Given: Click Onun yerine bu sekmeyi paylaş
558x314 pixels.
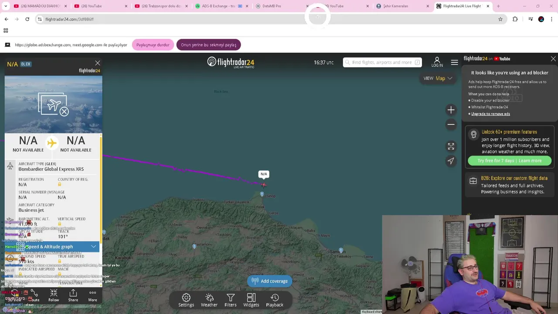Looking at the screenshot, I should (x=208, y=45).
